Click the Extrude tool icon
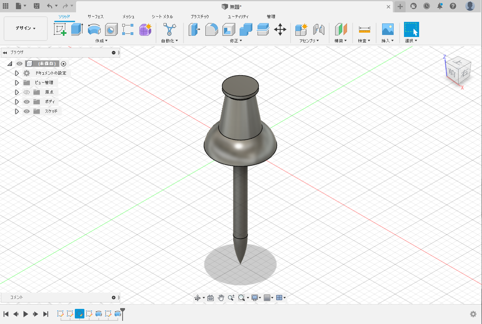The width and height of the screenshot is (482, 324). click(x=77, y=29)
